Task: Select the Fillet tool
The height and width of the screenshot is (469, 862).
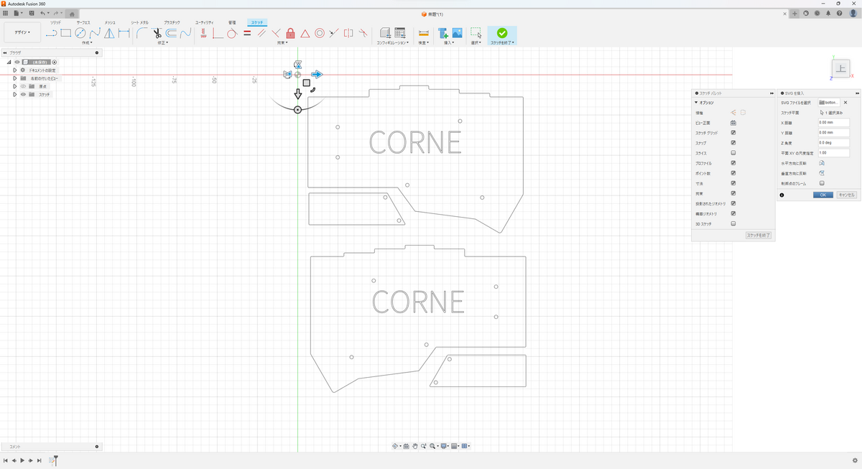Action: click(x=142, y=33)
